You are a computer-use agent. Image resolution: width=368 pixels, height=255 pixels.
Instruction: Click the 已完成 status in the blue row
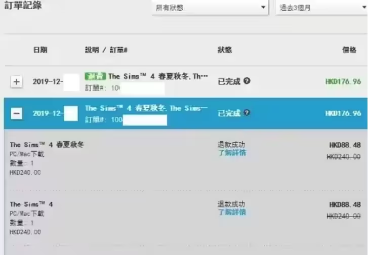point(229,113)
